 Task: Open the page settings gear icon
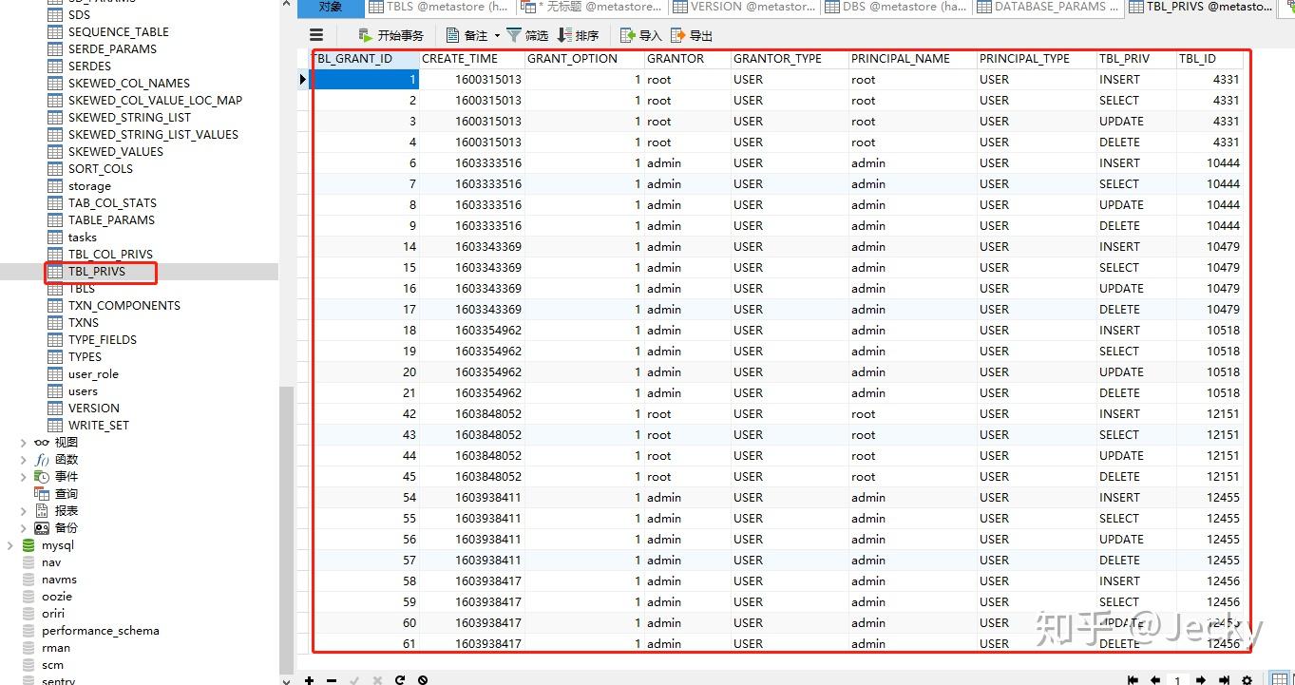1247,679
